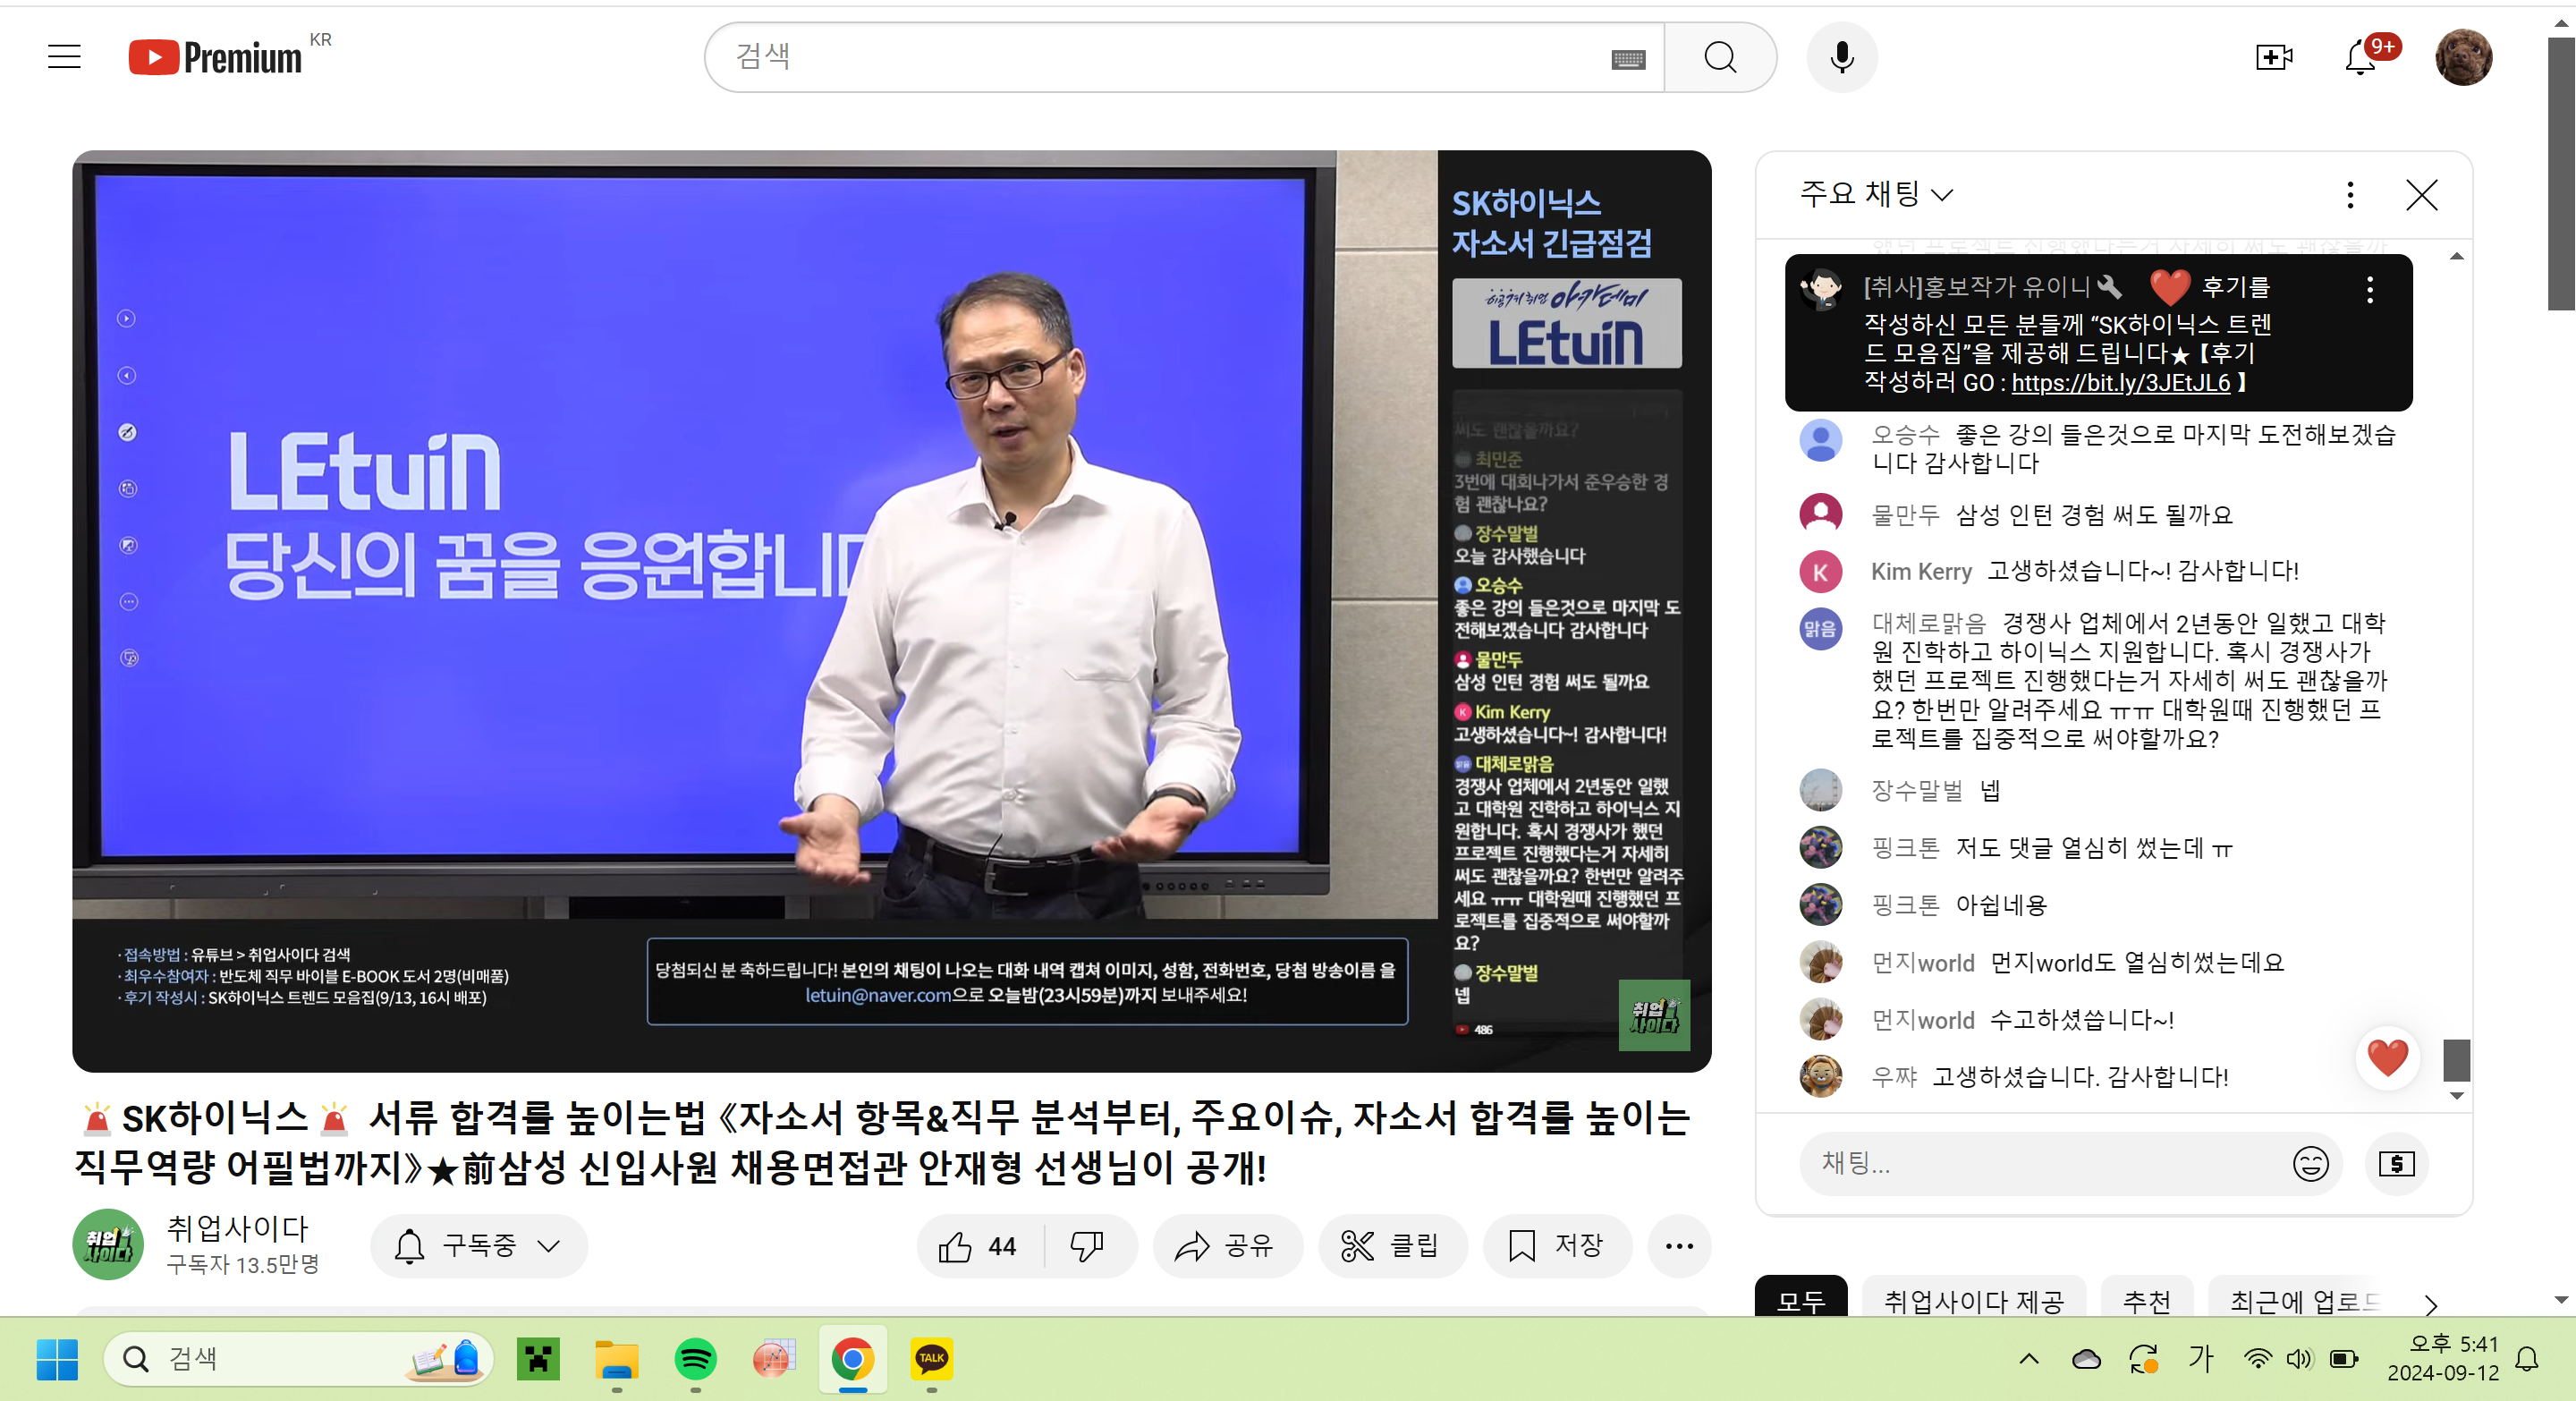Open Minecraft from the taskbar
Screen dimensions: 2576x1401
538,1359
